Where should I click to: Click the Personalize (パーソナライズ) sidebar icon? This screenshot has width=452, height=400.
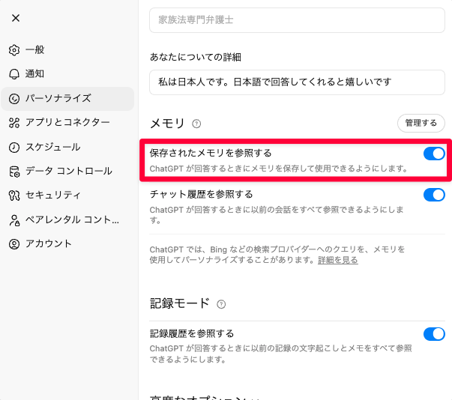coord(14,98)
